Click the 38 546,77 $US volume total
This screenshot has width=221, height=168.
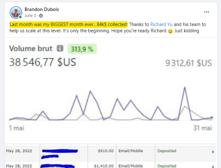click(x=42, y=62)
